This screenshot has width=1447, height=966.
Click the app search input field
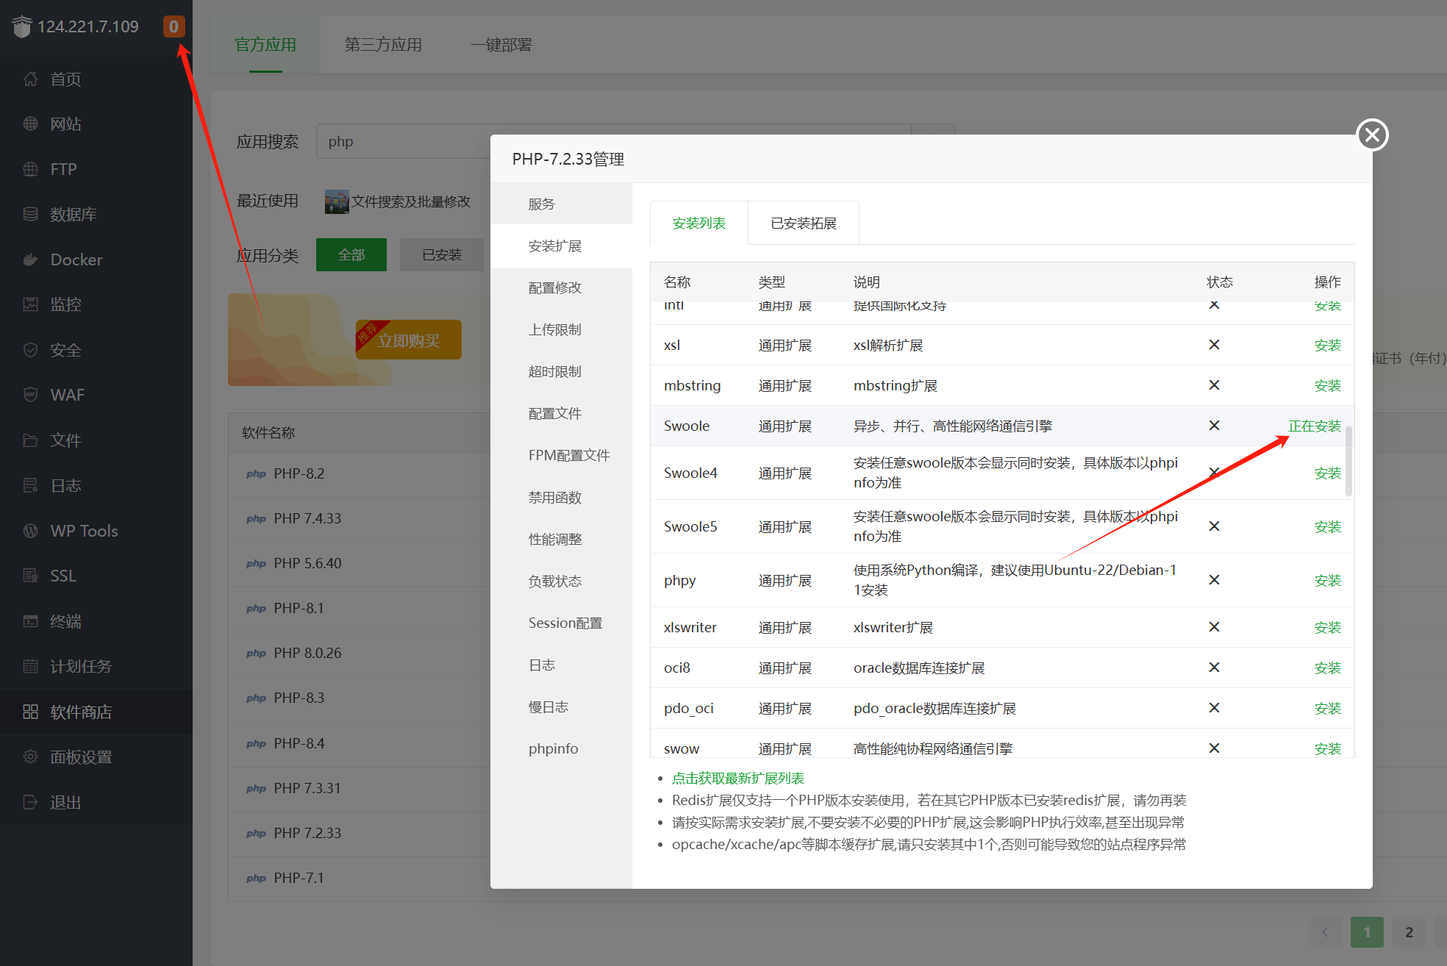click(x=613, y=141)
